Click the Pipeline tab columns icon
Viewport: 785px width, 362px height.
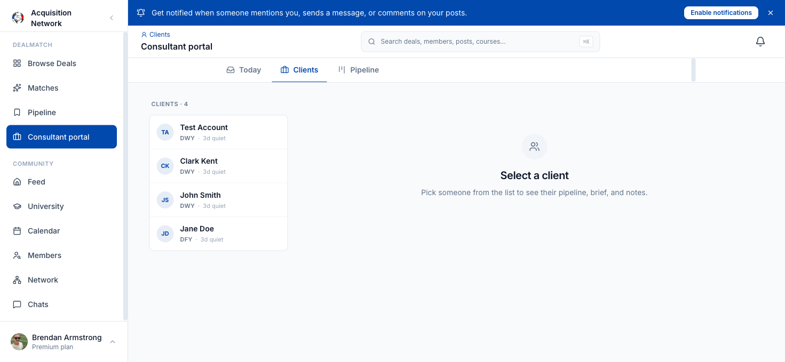tap(342, 70)
